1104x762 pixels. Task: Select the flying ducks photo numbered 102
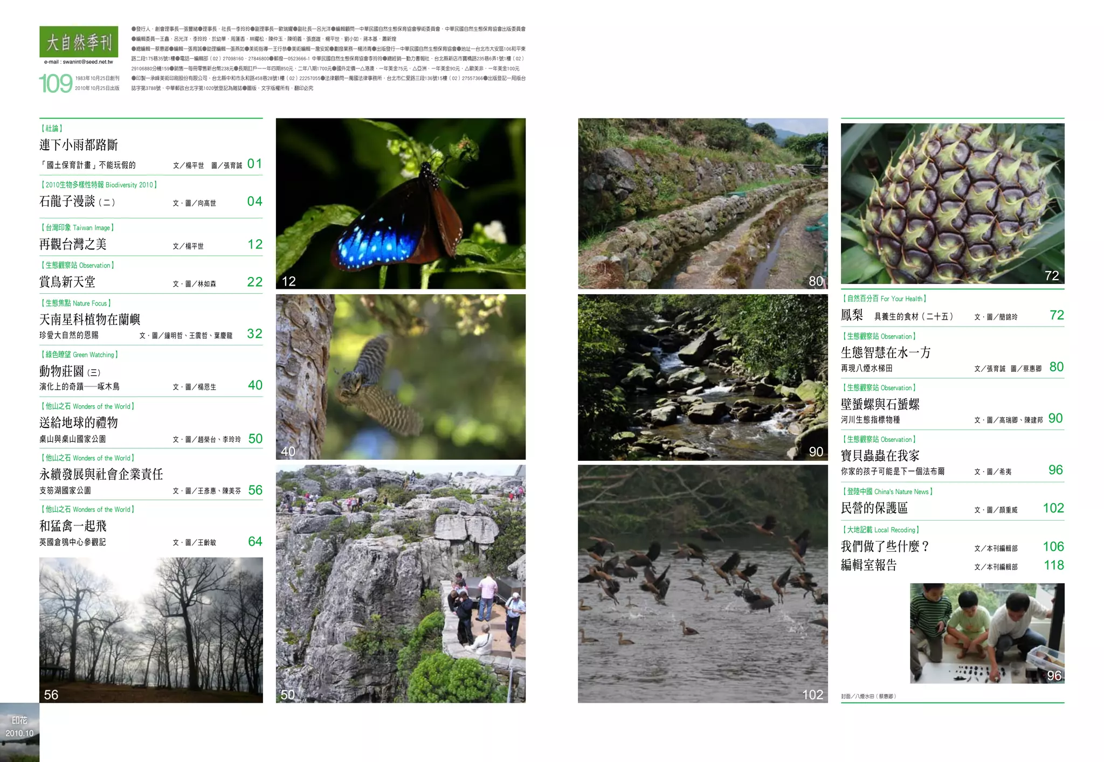[x=702, y=584]
